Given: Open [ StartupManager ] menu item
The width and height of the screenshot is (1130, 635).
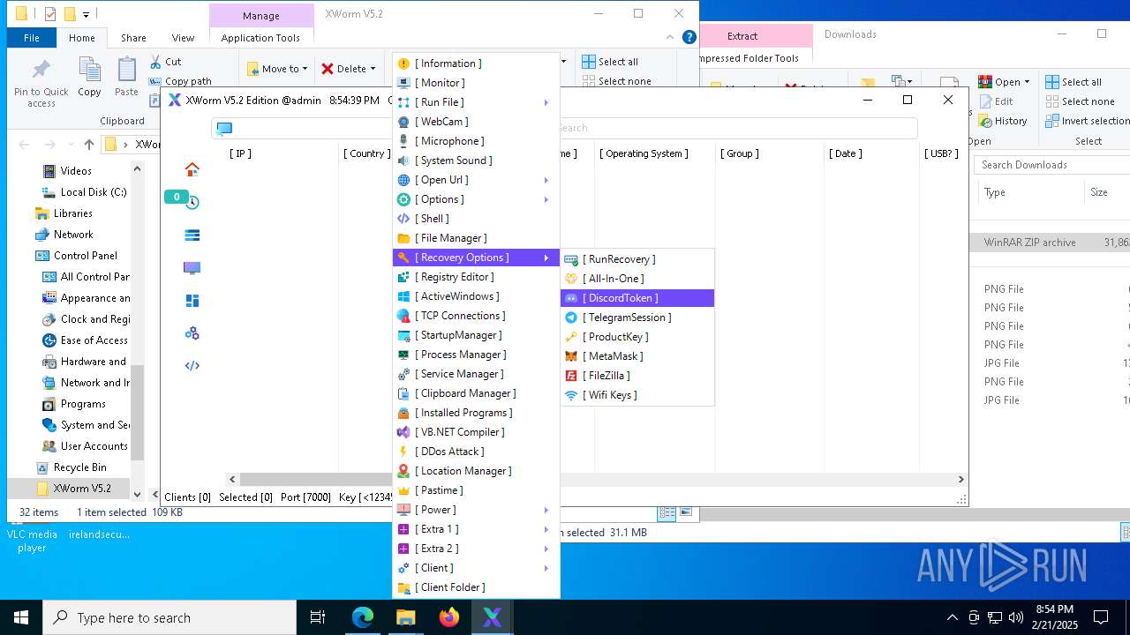Looking at the screenshot, I should tap(476, 335).
